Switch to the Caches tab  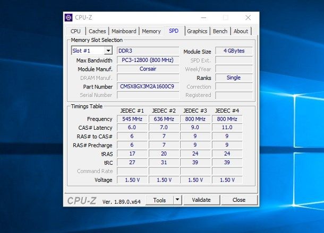(97, 31)
